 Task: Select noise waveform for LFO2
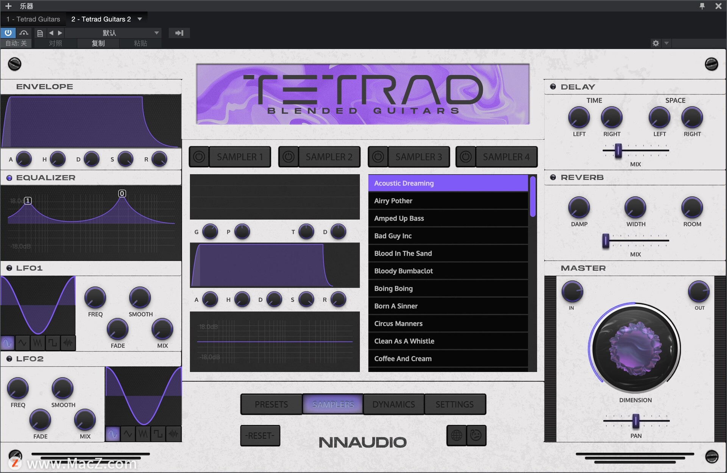click(x=173, y=434)
